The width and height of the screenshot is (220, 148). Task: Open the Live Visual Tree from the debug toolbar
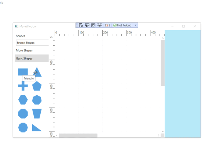point(81,25)
